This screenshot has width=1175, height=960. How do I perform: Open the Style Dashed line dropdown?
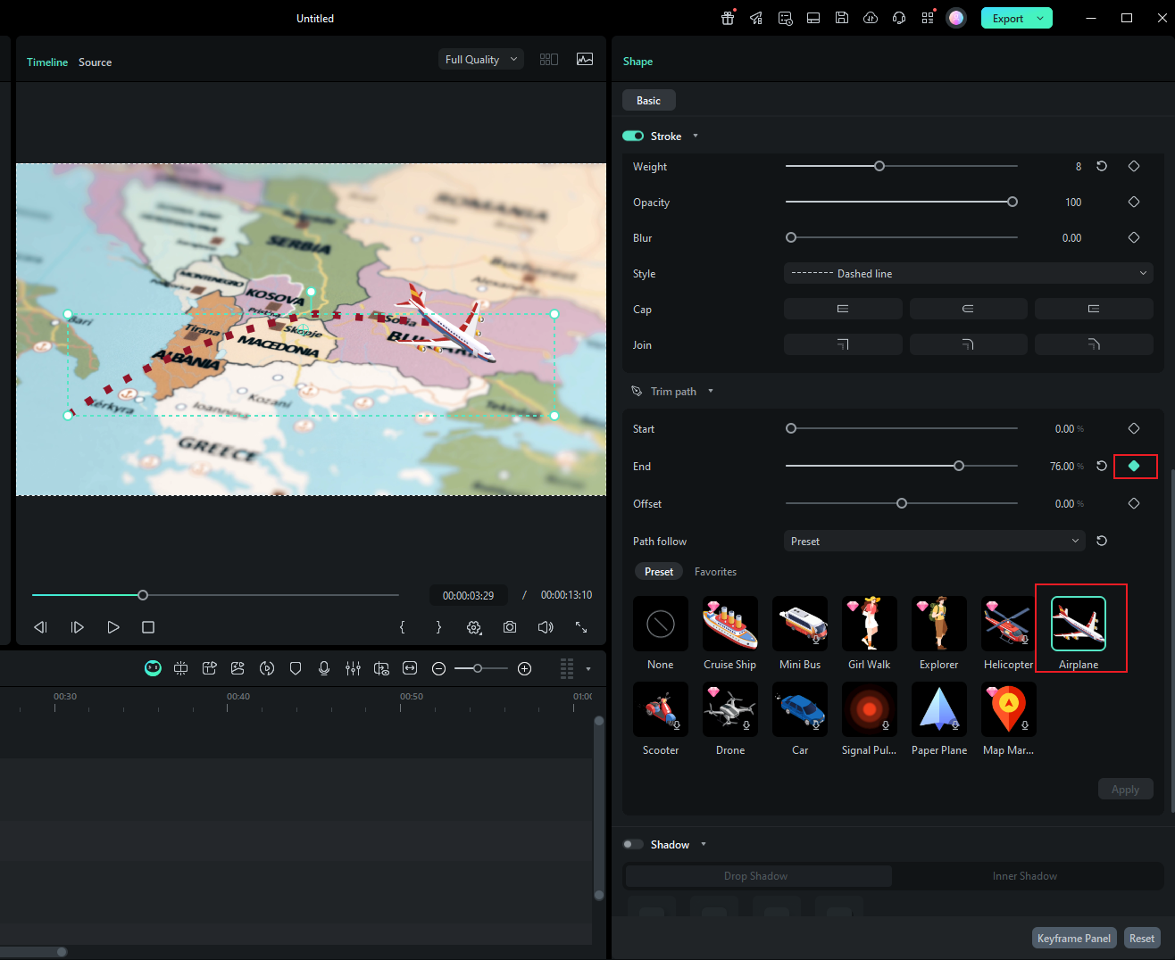point(968,274)
